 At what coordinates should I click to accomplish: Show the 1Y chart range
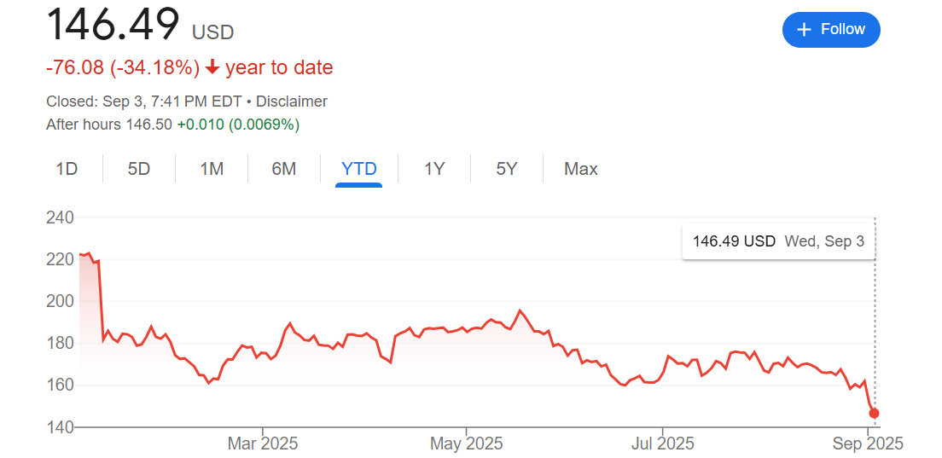434,169
